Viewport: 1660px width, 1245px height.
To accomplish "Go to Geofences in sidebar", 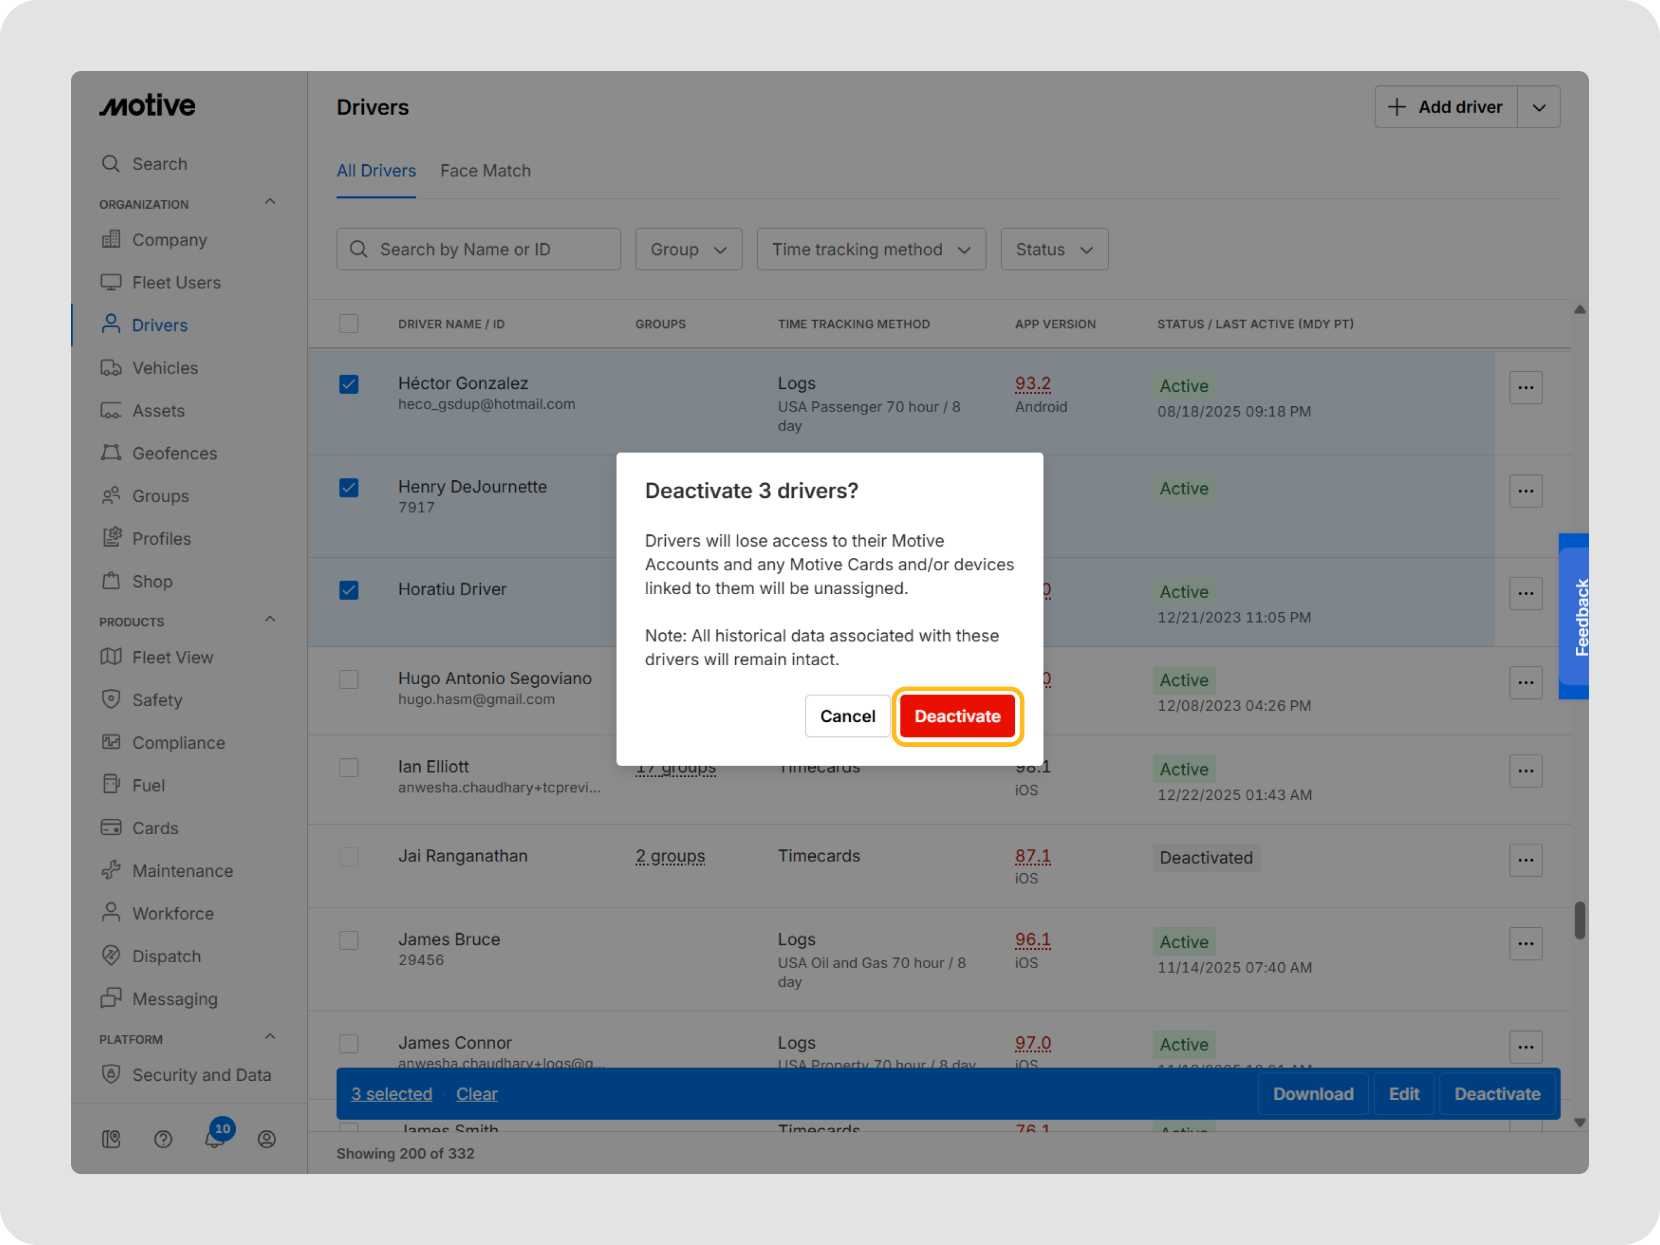I will click(x=174, y=454).
